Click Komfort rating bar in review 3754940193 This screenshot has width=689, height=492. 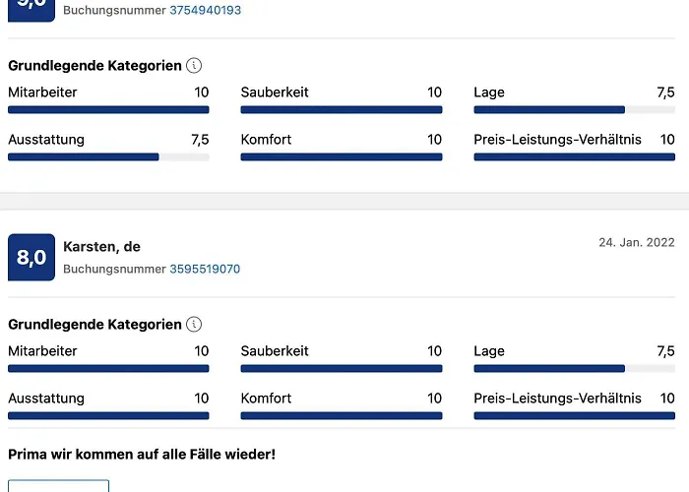click(342, 156)
